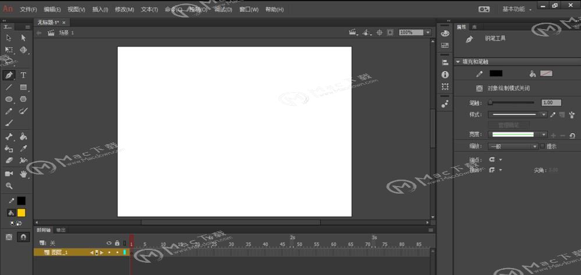This screenshot has height=275, width=581.
Task: Select the Eraser tool
Action: (x=9, y=160)
